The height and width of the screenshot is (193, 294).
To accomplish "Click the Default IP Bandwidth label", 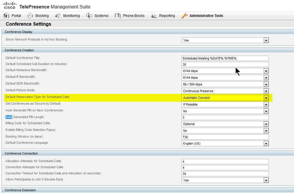I will coord(20,77).
